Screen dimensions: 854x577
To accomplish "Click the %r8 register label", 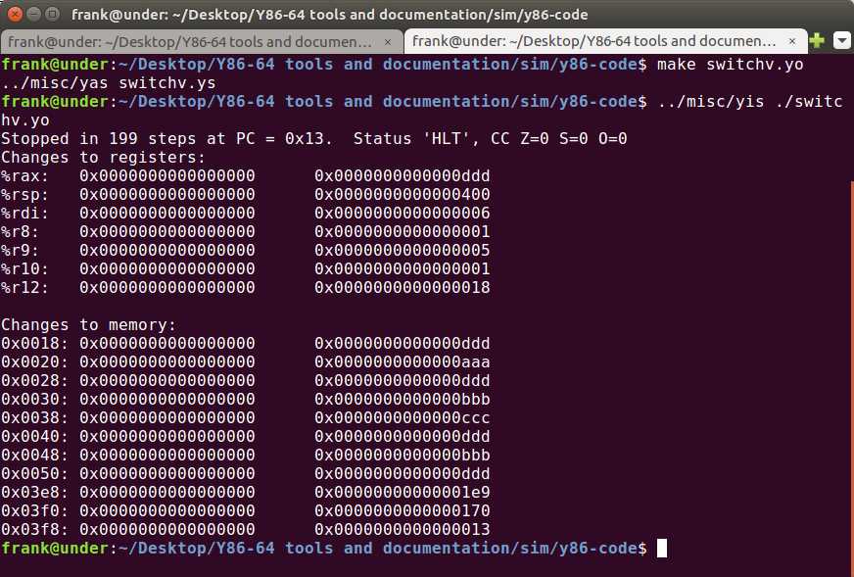I will coord(21,232).
